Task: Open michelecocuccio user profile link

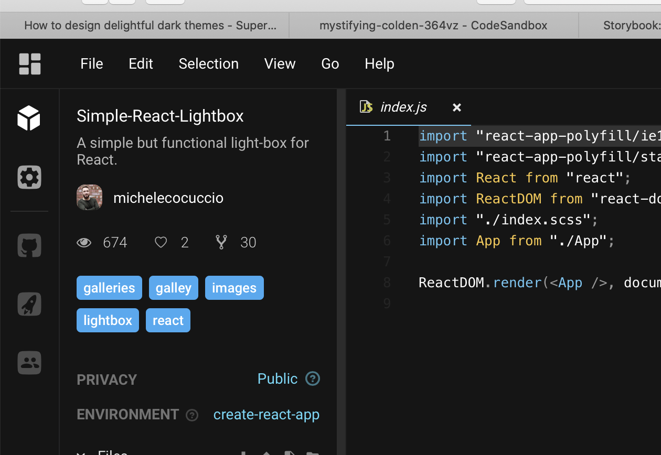Action: (x=168, y=198)
